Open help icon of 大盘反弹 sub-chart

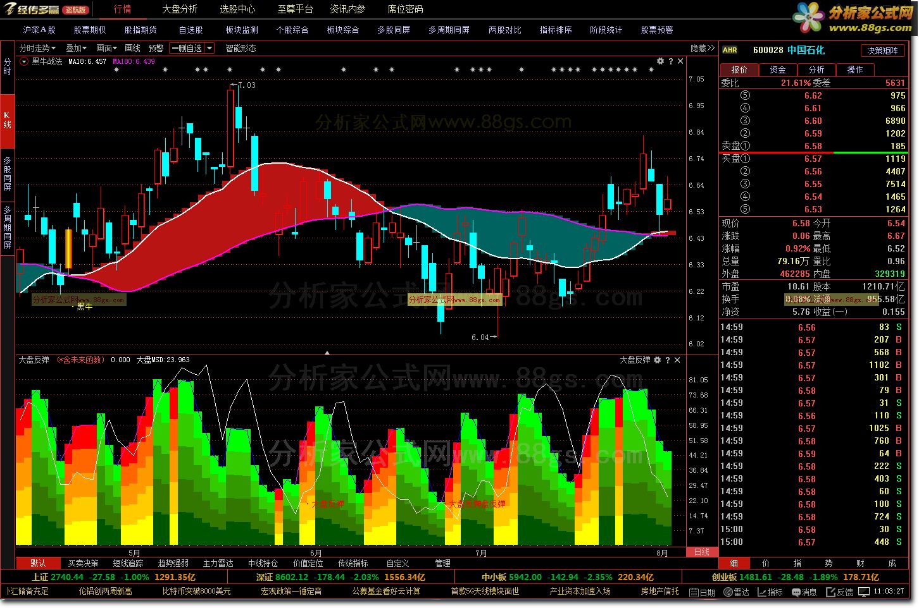point(667,360)
